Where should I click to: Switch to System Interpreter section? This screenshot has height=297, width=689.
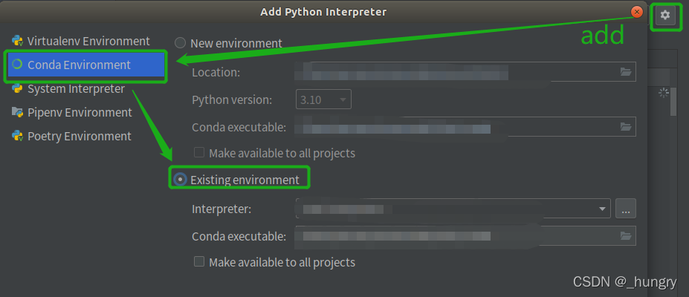pos(76,88)
